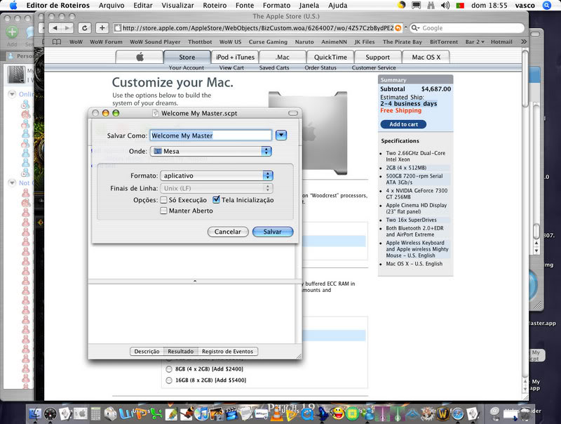The height and width of the screenshot is (424, 561).
Task: Open iPhoto in the Dock
Action: 217,413
